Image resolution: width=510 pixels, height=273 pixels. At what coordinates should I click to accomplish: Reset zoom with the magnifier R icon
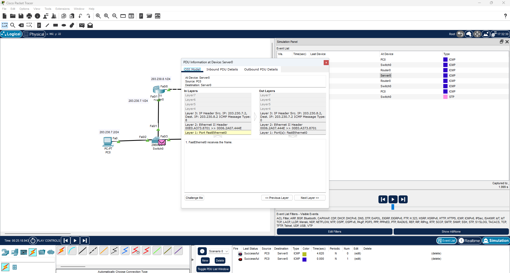[106, 16]
